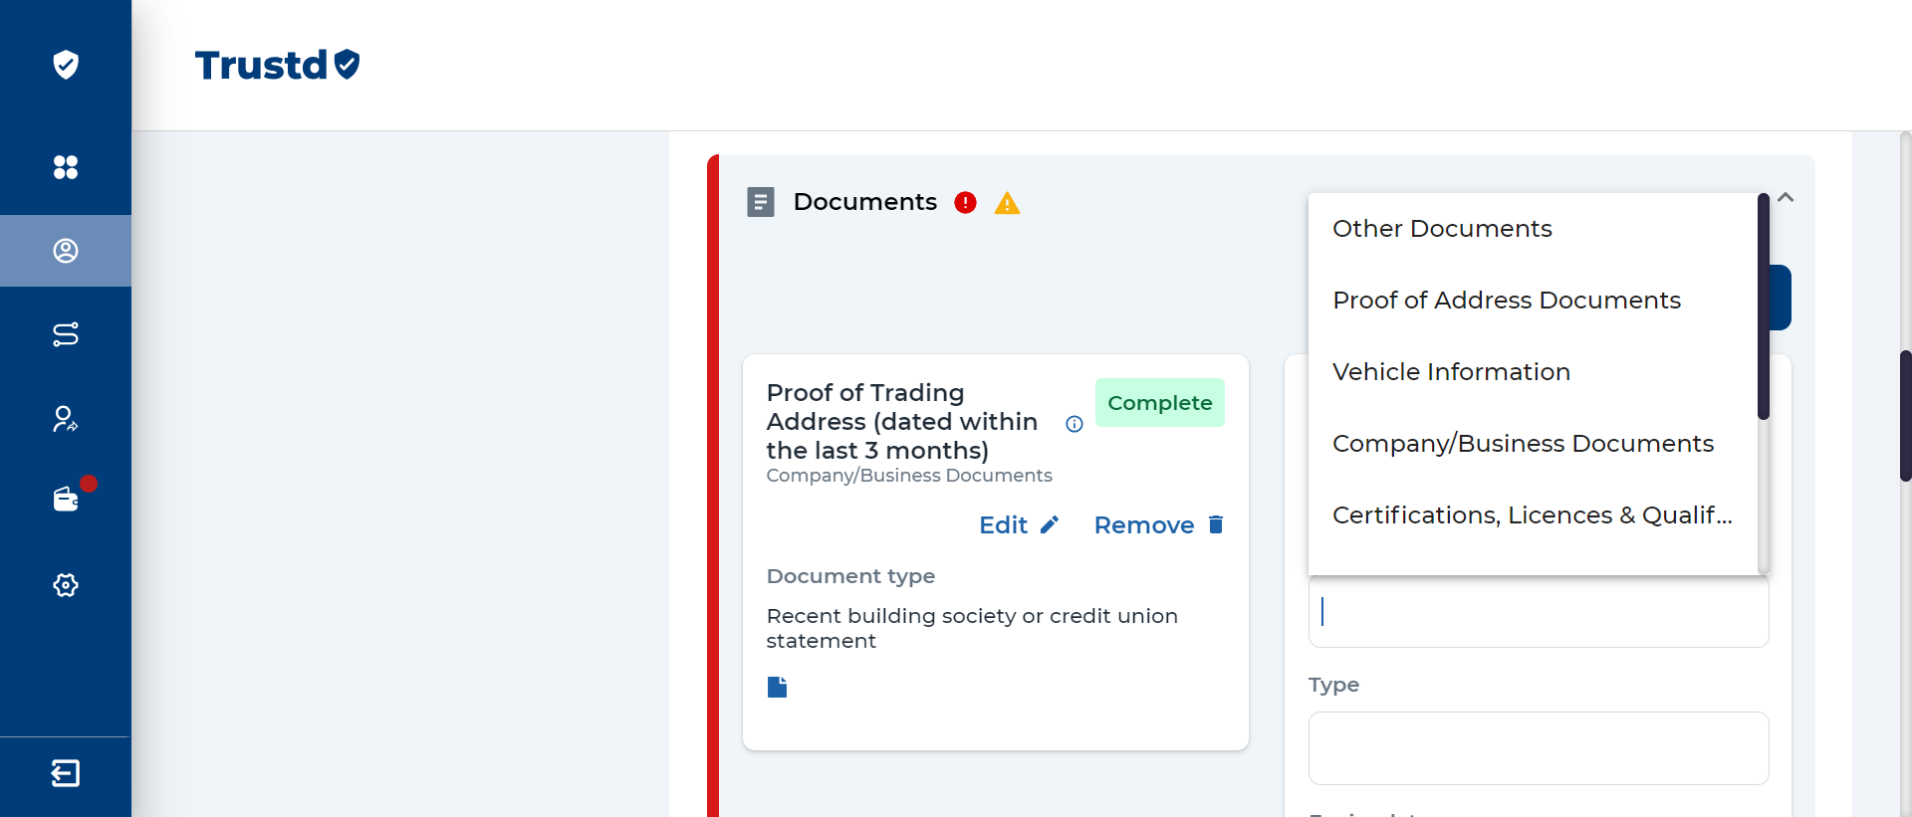
Task: Click Edit on Proof of Trading Address
Action: (1018, 525)
